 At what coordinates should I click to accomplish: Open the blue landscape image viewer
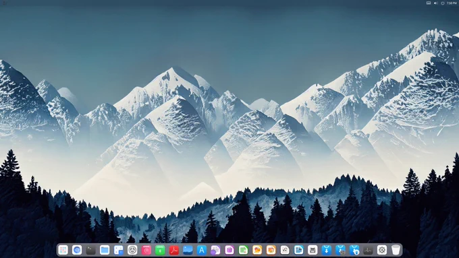tap(188, 250)
